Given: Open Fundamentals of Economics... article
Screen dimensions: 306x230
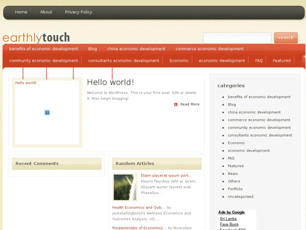Looking at the screenshot, I should coord(139,228).
